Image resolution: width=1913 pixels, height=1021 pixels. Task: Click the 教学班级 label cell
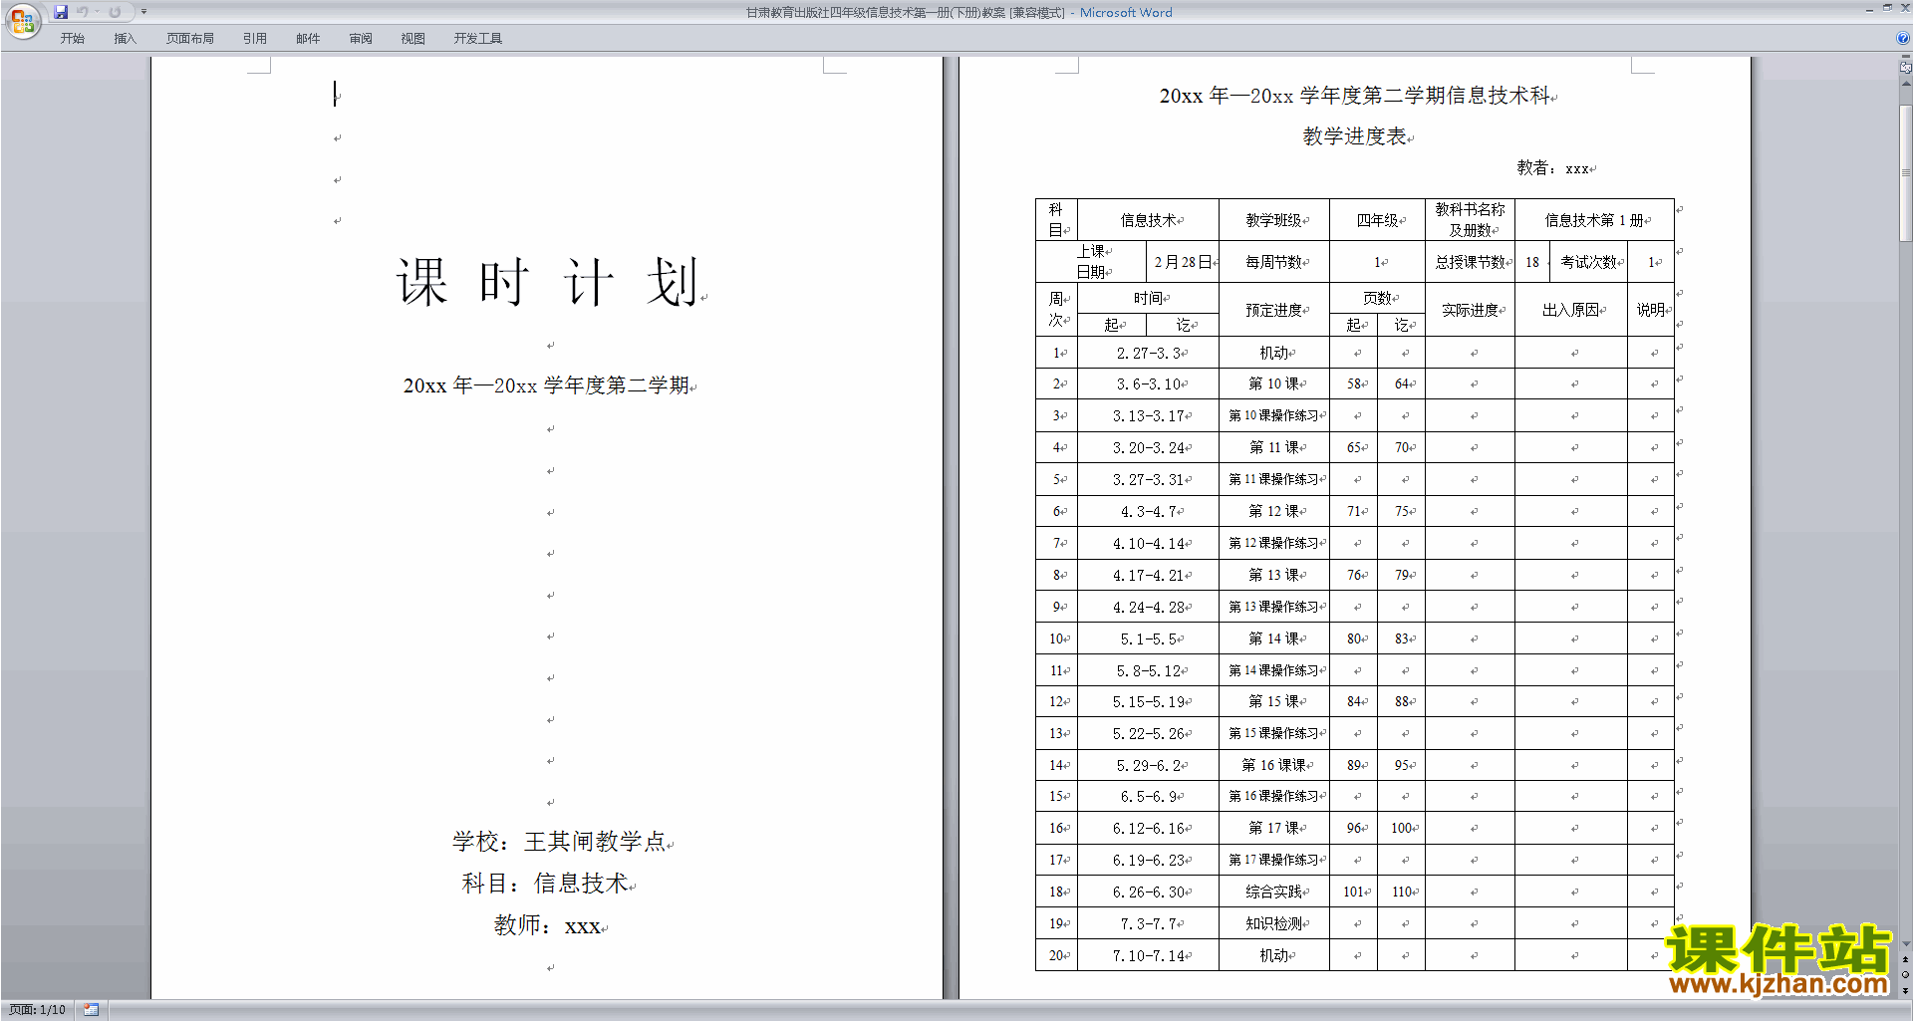coord(1273,220)
